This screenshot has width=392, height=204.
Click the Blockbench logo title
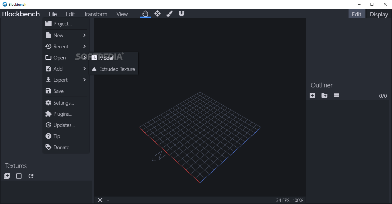21,14
